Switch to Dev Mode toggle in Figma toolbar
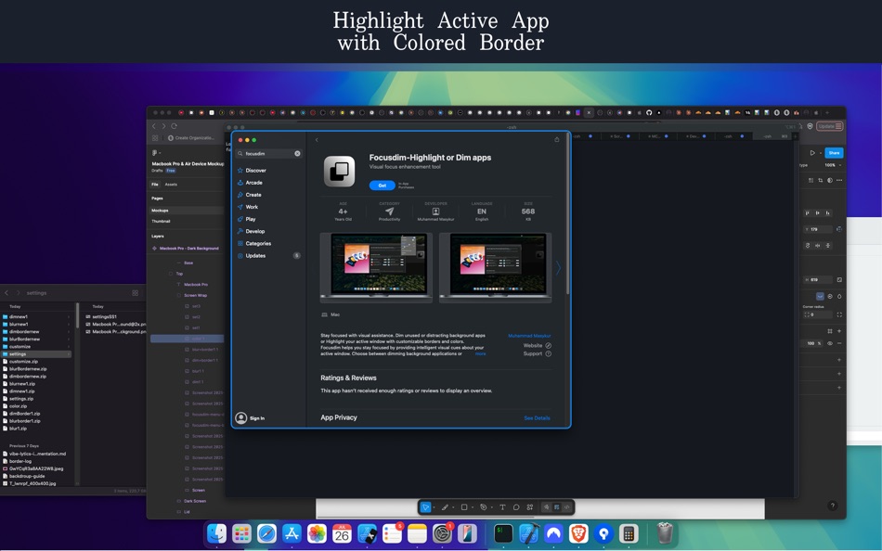This screenshot has height=551, width=882. pyautogui.click(x=566, y=507)
